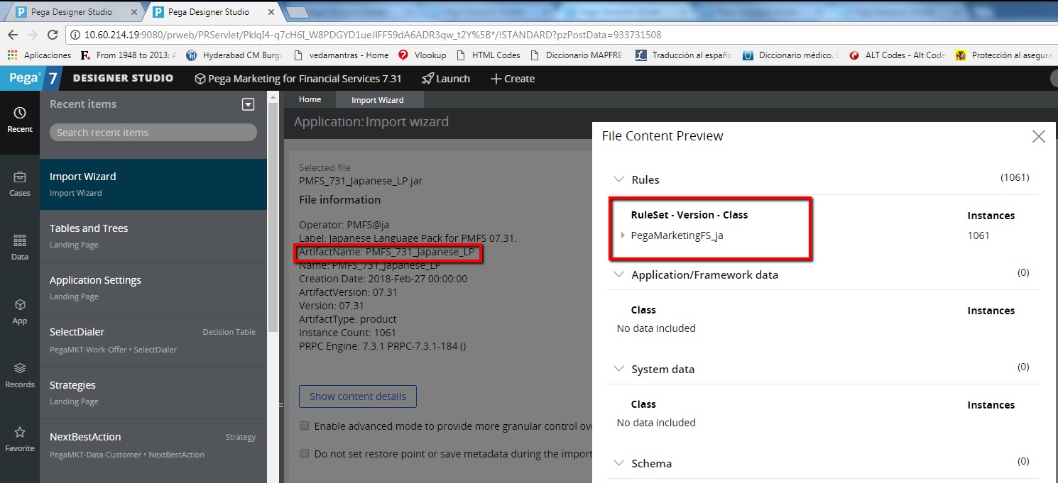Open the Data sidebar icon
The width and height of the screenshot is (1058, 483).
click(x=20, y=248)
